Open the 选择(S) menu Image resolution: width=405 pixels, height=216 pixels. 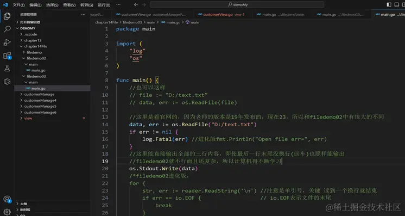(52, 5)
